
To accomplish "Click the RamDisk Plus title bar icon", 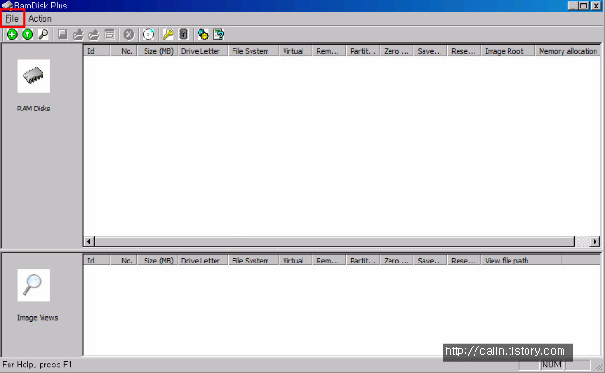I will [7, 6].
